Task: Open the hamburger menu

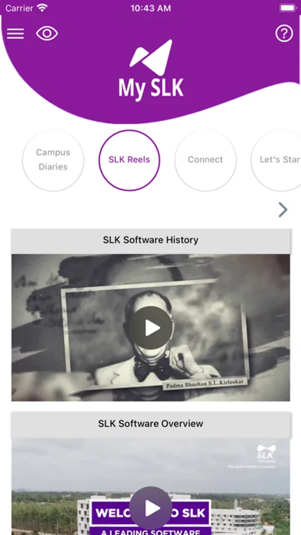Action: (15, 33)
